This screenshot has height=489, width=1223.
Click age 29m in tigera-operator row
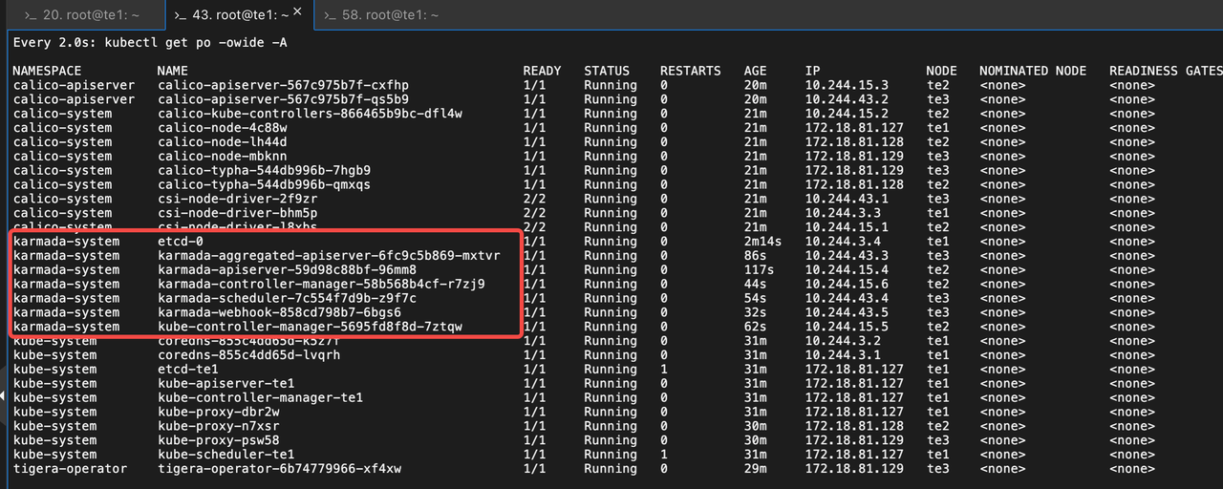pos(756,469)
